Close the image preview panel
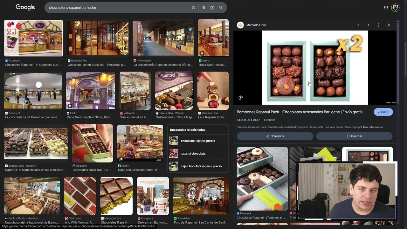The image size is (407, 229). tap(389, 25)
